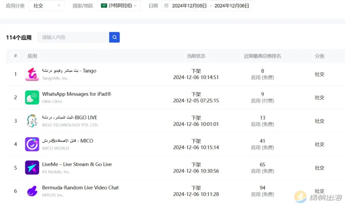Click the MICO app icon
This screenshot has height=206, width=345.
pyautogui.click(x=32, y=144)
